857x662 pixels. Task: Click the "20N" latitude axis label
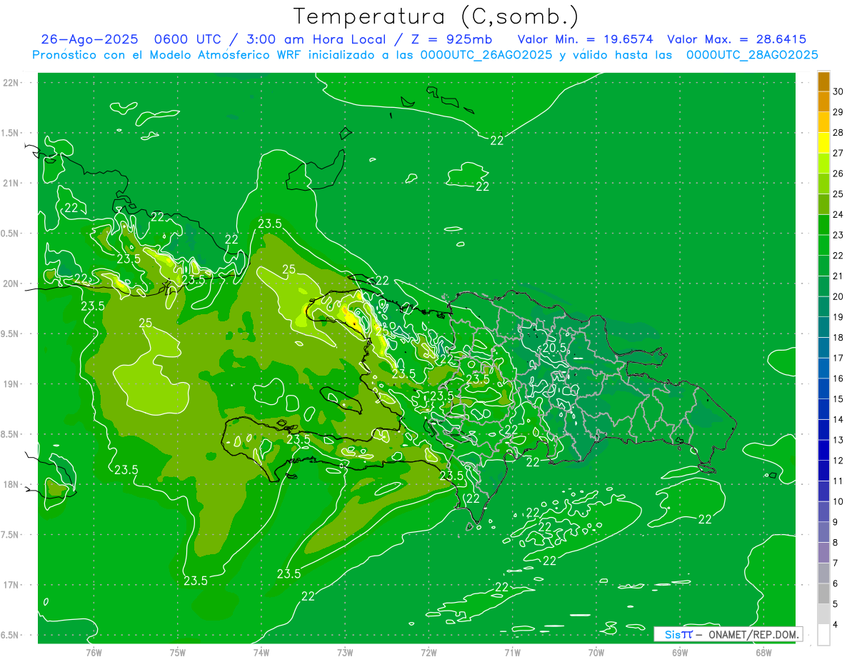11,284
